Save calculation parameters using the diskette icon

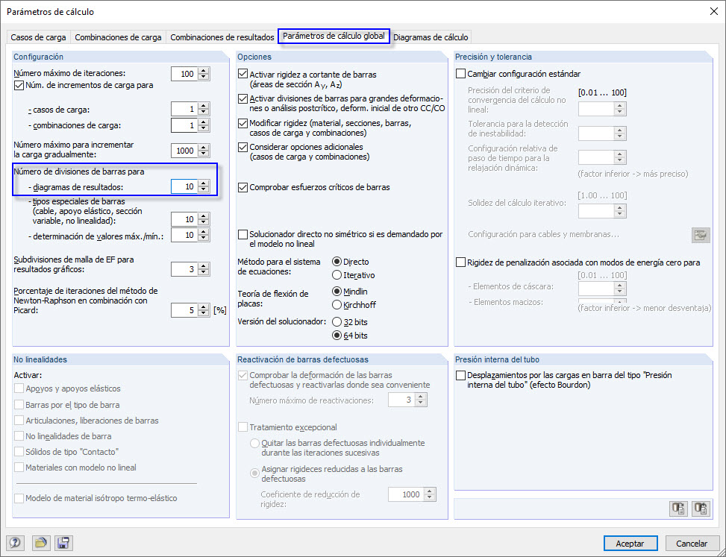coord(63,543)
